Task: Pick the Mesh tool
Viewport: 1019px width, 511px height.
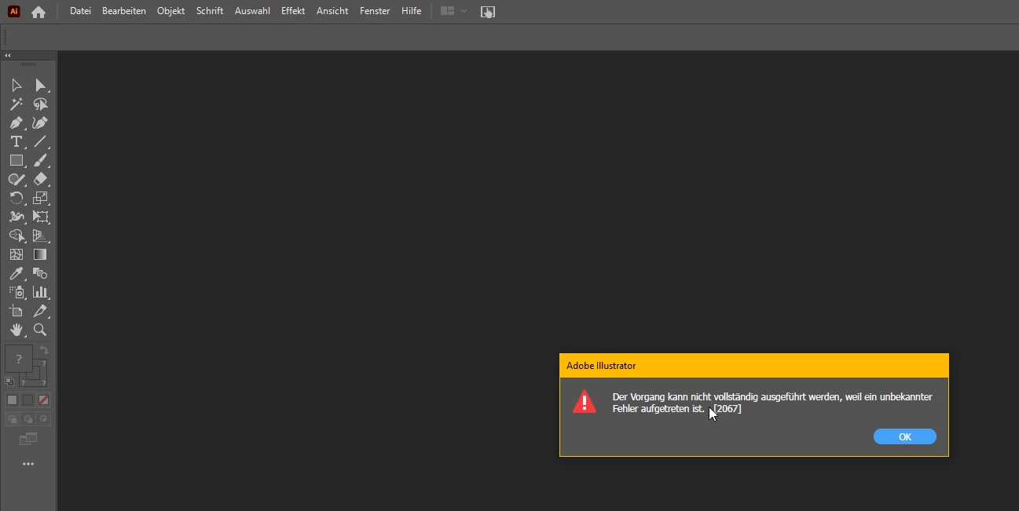Action: (x=16, y=254)
